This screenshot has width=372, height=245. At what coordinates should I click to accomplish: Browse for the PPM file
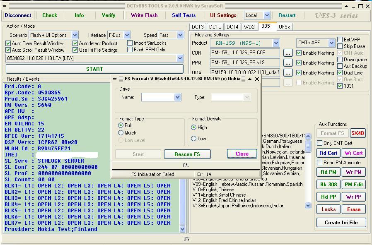[288, 63]
